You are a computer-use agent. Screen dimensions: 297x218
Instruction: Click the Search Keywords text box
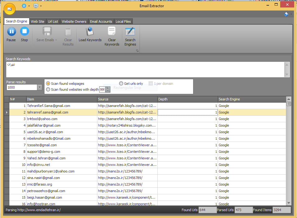point(145,70)
